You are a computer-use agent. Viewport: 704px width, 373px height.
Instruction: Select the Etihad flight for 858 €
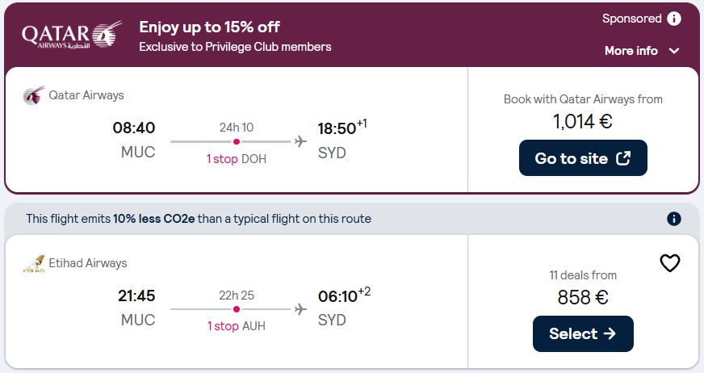pos(583,333)
